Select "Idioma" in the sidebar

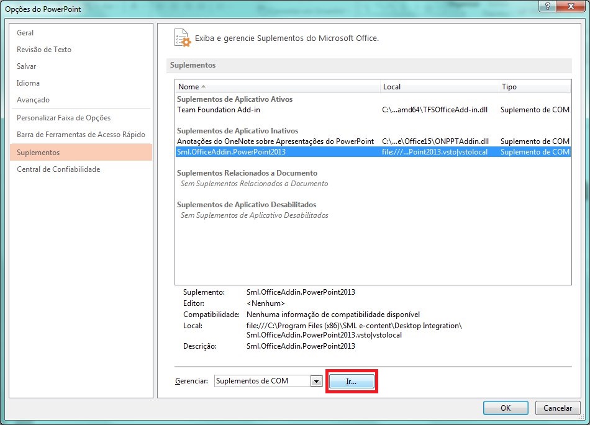(x=27, y=83)
